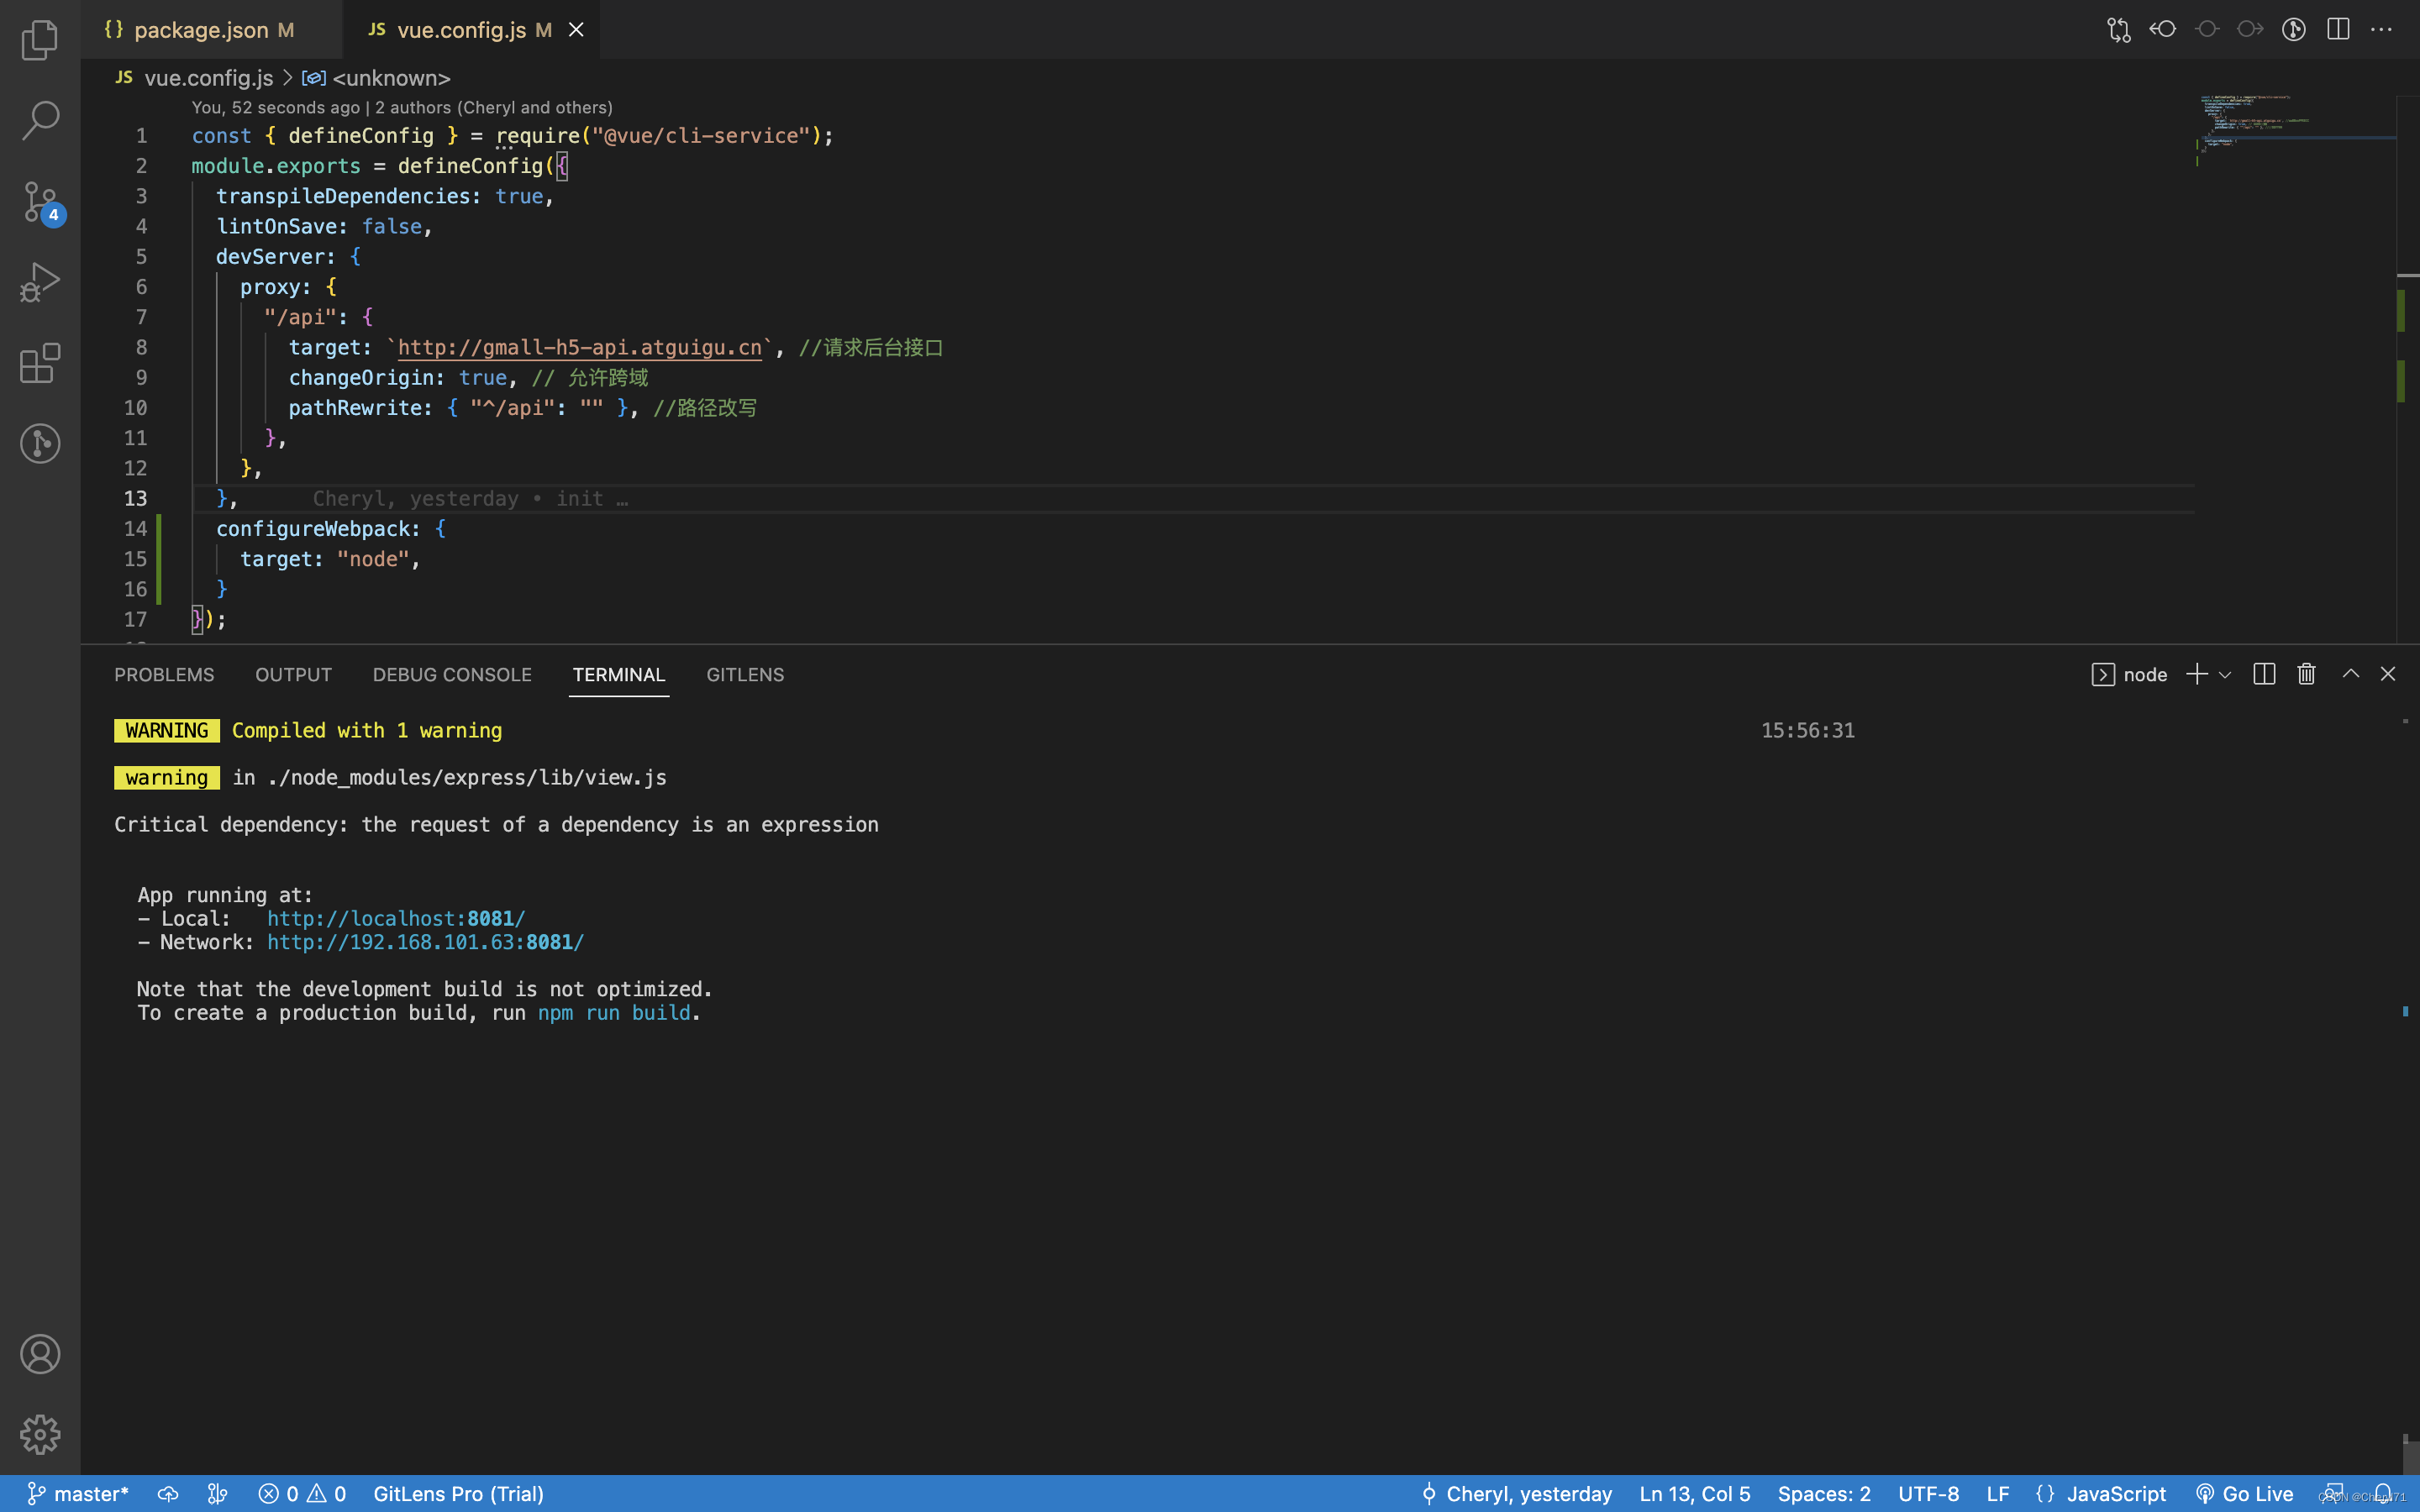This screenshot has width=2420, height=1512.
Task: Select the TERMINAL panel tab
Action: coord(618,675)
